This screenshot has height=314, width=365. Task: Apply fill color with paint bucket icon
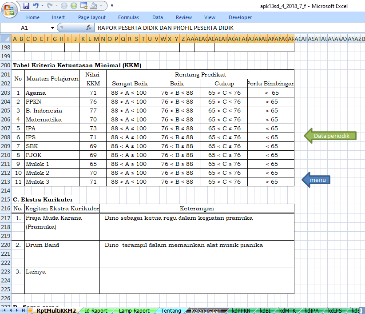coord(94,6)
